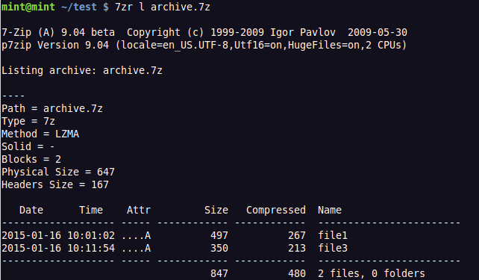Viewport: 479px width, 280px height.
Task: Click the total size 847
Action: point(219,273)
